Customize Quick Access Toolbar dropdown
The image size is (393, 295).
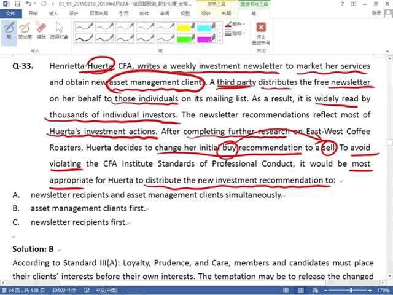pos(53,4)
